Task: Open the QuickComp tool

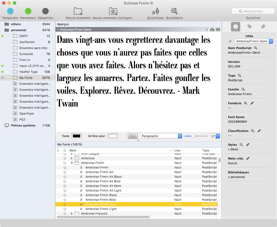Action: [156, 11]
